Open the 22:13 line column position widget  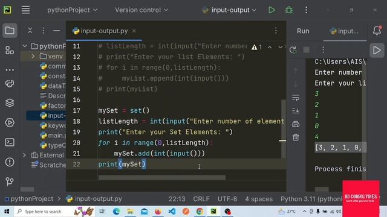pyautogui.click(x=177, y=199)
